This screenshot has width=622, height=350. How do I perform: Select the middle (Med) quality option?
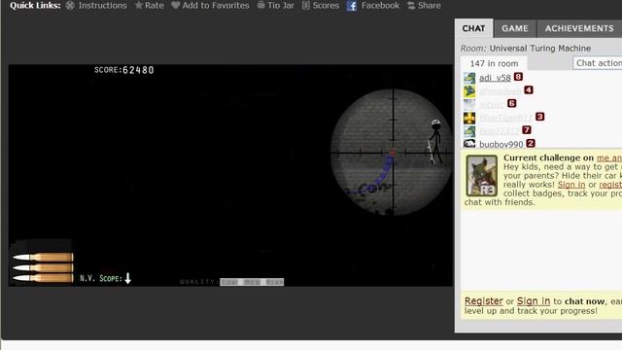252,282
